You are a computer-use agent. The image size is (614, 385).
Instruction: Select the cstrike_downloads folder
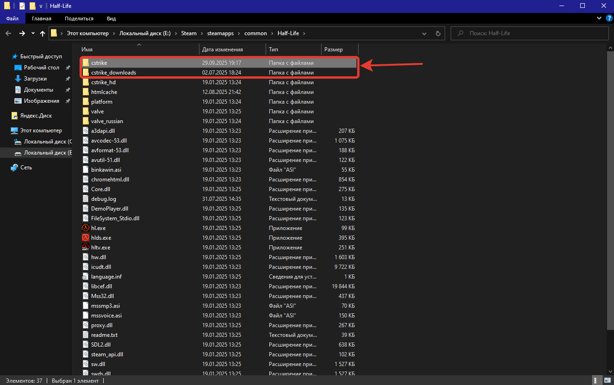coord(113,73)
